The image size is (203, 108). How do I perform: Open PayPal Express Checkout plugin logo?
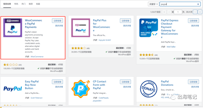pyautogui.click(x=149, y=28)
